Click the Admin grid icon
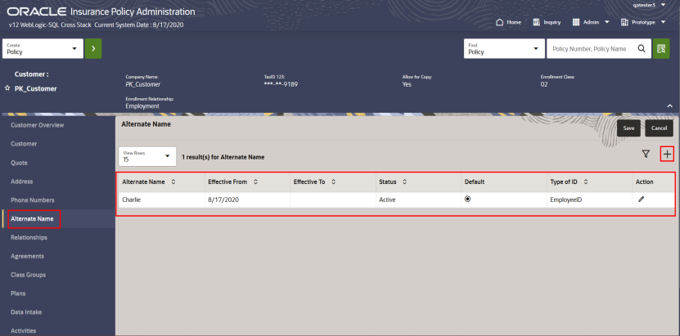The height and width of the screenshot is (336, 680). click(x=576, y=22)
